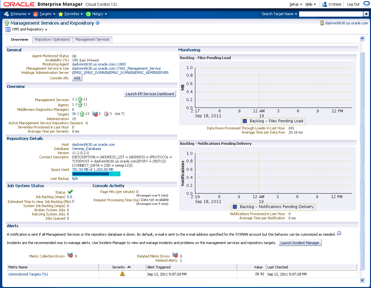Click the Job Backlog (steps) 0.0 value

(x=70, y=197)
